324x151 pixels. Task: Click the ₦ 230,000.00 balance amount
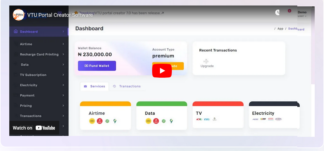click(x=95, y=54)
